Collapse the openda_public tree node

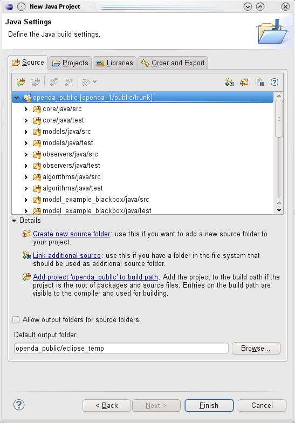pos(16,98)
